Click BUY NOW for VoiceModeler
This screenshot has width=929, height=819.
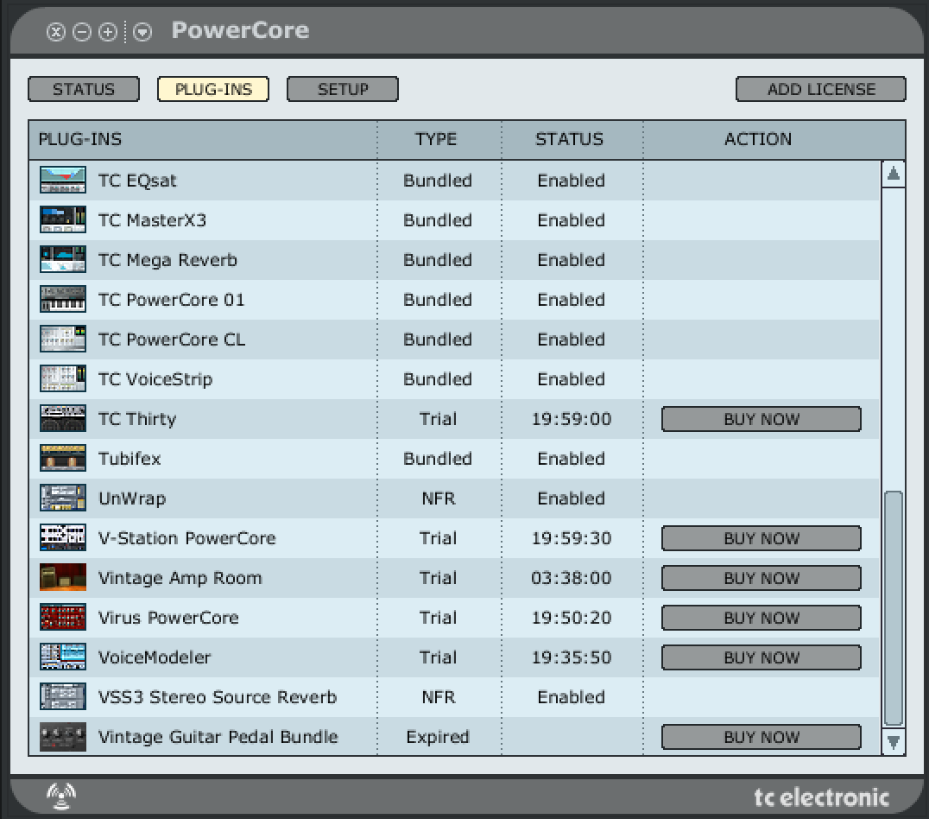[762, 657]
